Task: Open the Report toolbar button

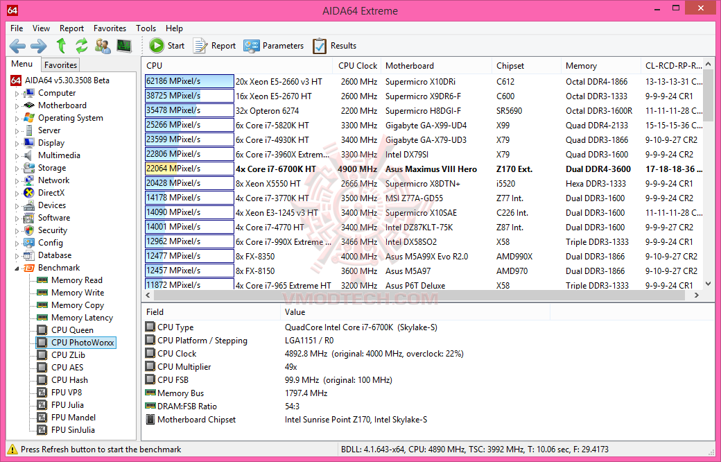Action: pyautogui.click(x=214, y=46)
